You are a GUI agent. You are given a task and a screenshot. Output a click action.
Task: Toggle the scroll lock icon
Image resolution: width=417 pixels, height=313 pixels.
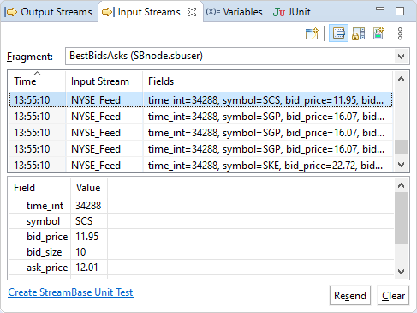(358, 33)
